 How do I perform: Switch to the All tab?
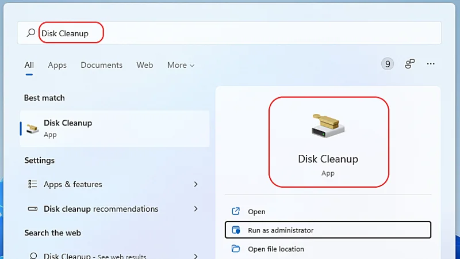tap(29, 65)
